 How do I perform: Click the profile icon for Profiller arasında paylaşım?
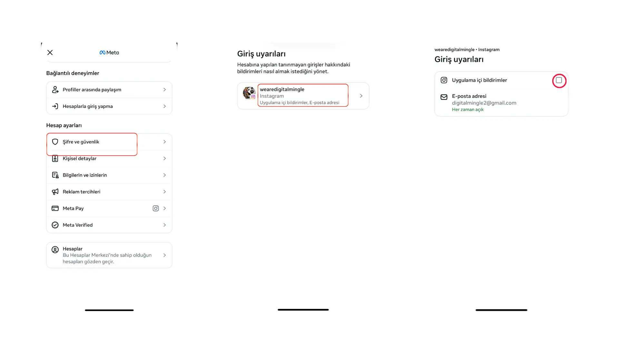click(x=55, y=90)
